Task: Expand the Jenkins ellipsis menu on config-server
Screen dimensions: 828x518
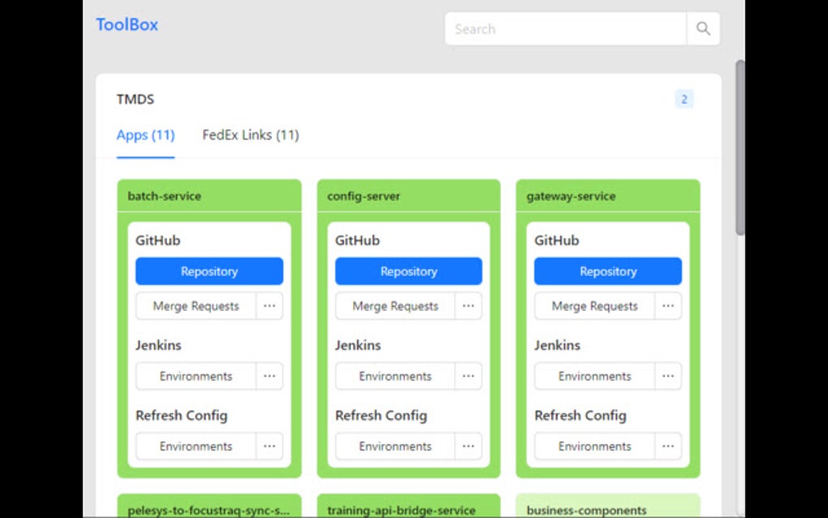Action: click(468, 376)
